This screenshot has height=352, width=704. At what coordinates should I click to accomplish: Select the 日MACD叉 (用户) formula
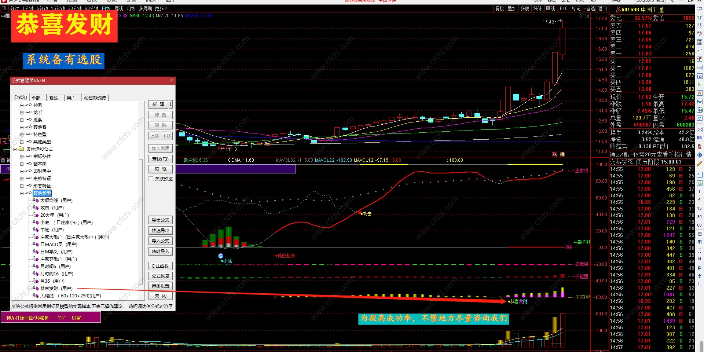point(58,245)
